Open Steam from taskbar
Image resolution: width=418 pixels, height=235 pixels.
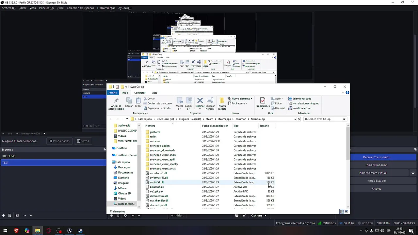pyautogui.click(x=80, y=231)
